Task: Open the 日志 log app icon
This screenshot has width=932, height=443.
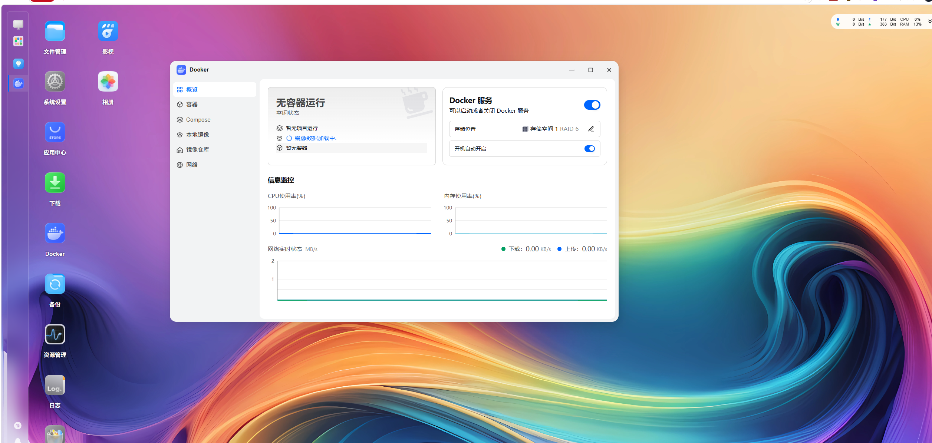Action: click(55, 385)
